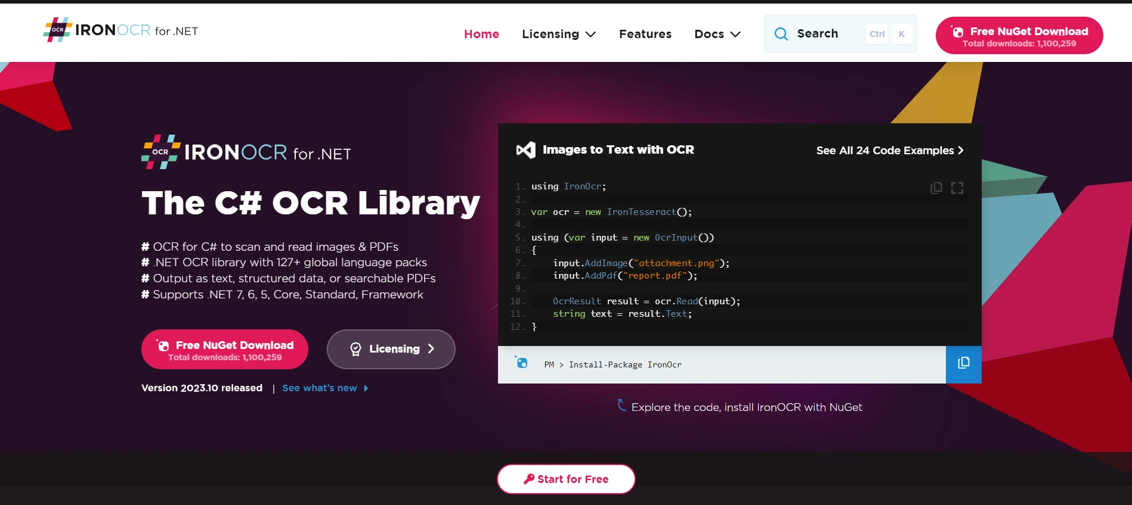
Task: Click triangle arrow after See what's new
Action: point(366,388)
